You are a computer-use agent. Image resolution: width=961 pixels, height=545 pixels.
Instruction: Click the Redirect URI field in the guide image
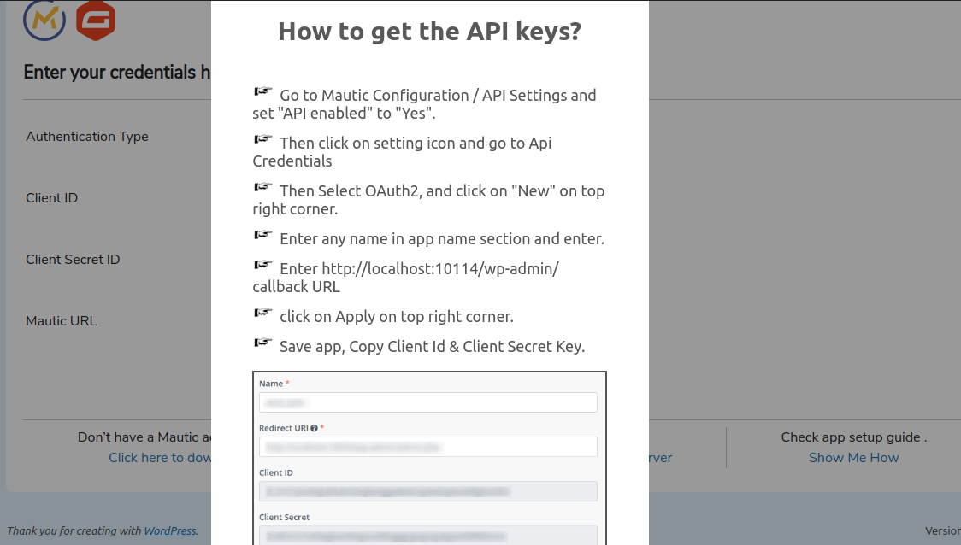click(427, 447)
